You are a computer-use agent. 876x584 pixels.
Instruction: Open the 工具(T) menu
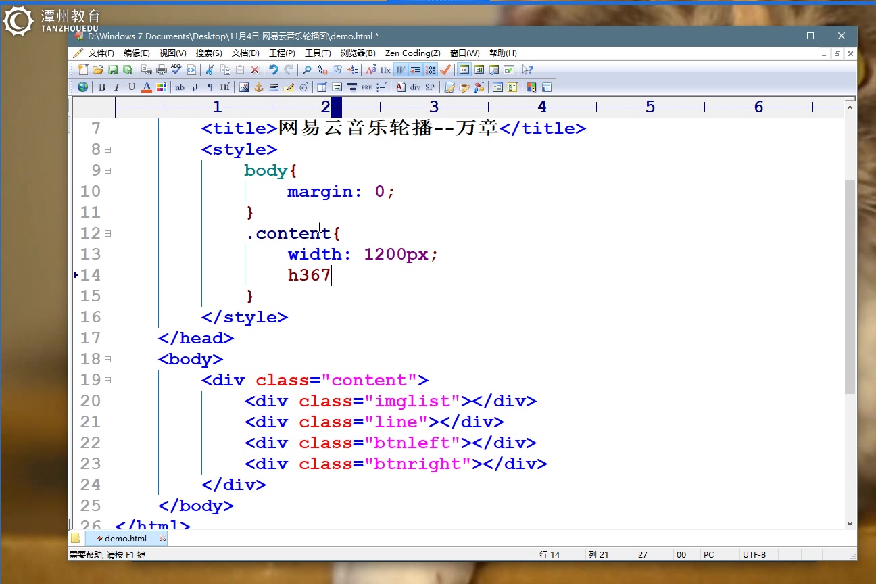tap(318, 53)
